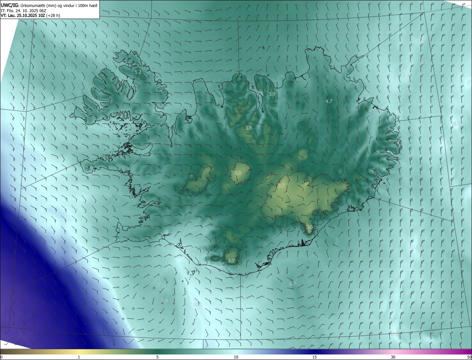Click the 3.7 value on the southern glacier
Screen dimensions: 472x360
point(231,261)
